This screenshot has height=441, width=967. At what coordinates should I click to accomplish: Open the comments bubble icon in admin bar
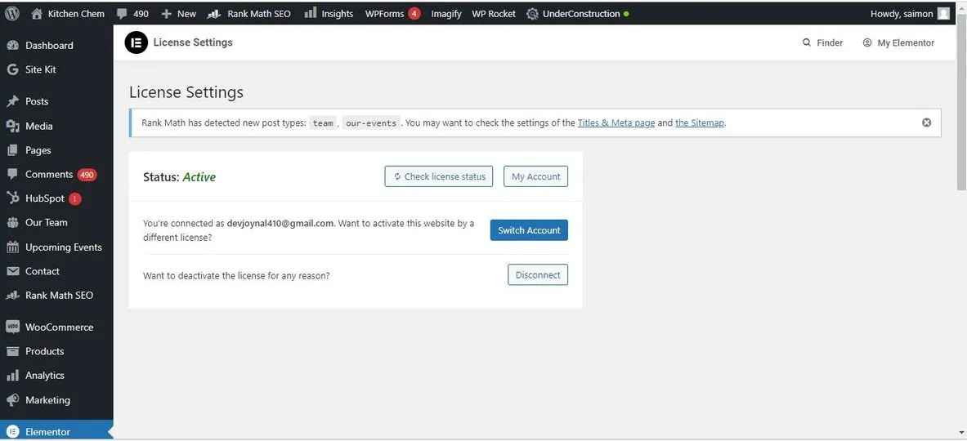[x=122, y=14]
